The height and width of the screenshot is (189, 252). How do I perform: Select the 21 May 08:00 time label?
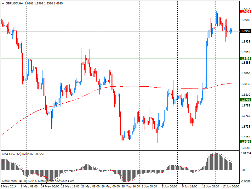90,186
